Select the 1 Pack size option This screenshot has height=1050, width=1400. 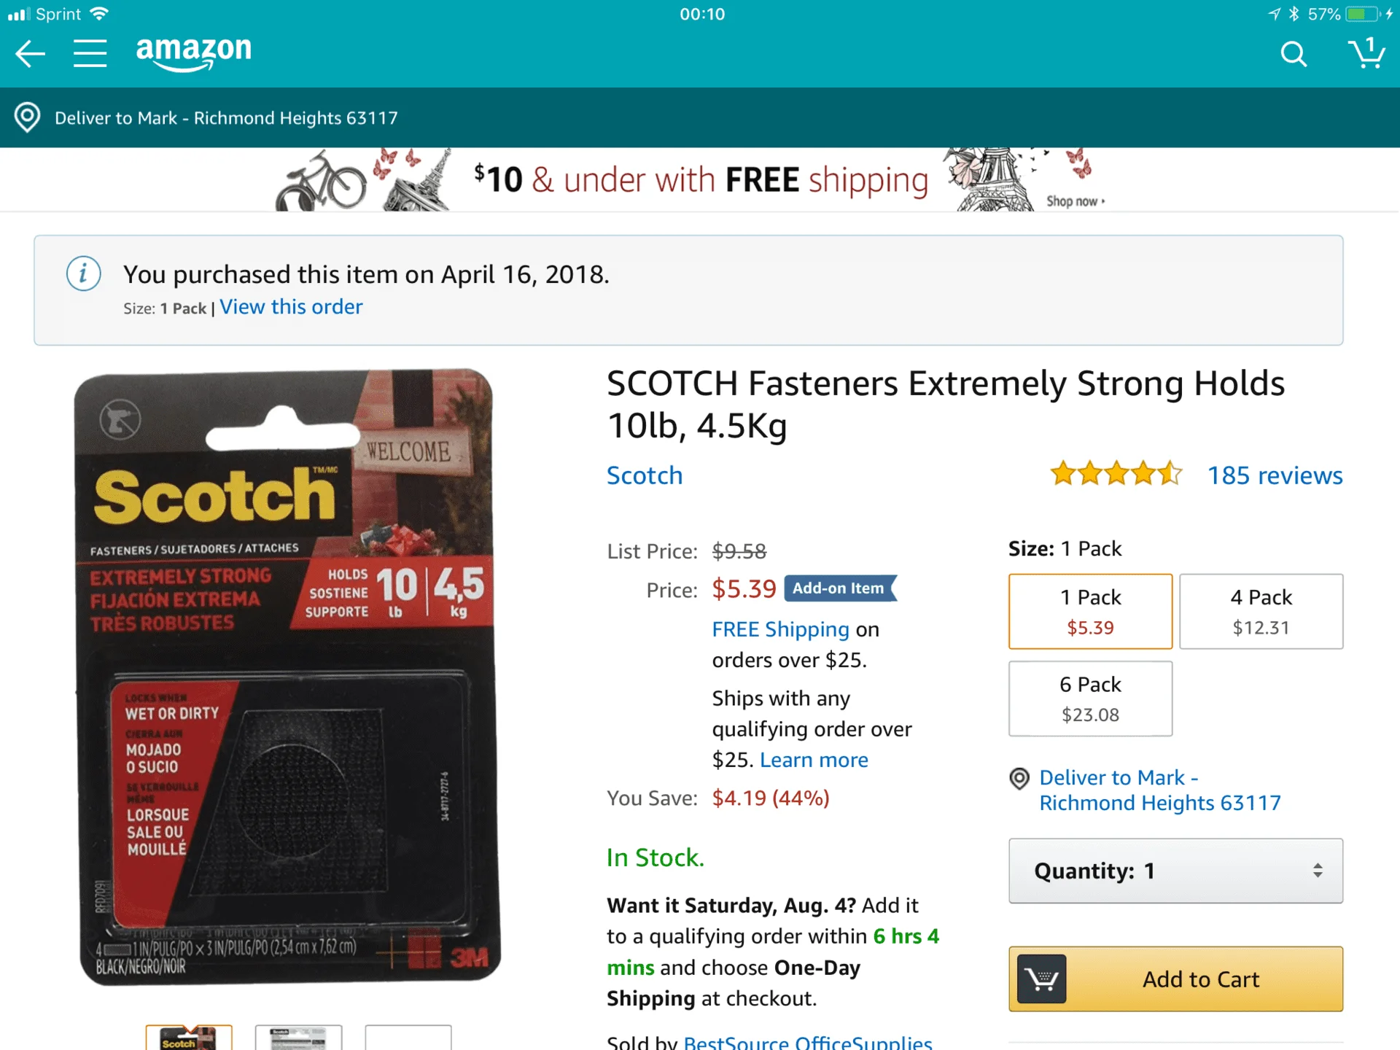pyautogui.click(x=1090, y=611)
